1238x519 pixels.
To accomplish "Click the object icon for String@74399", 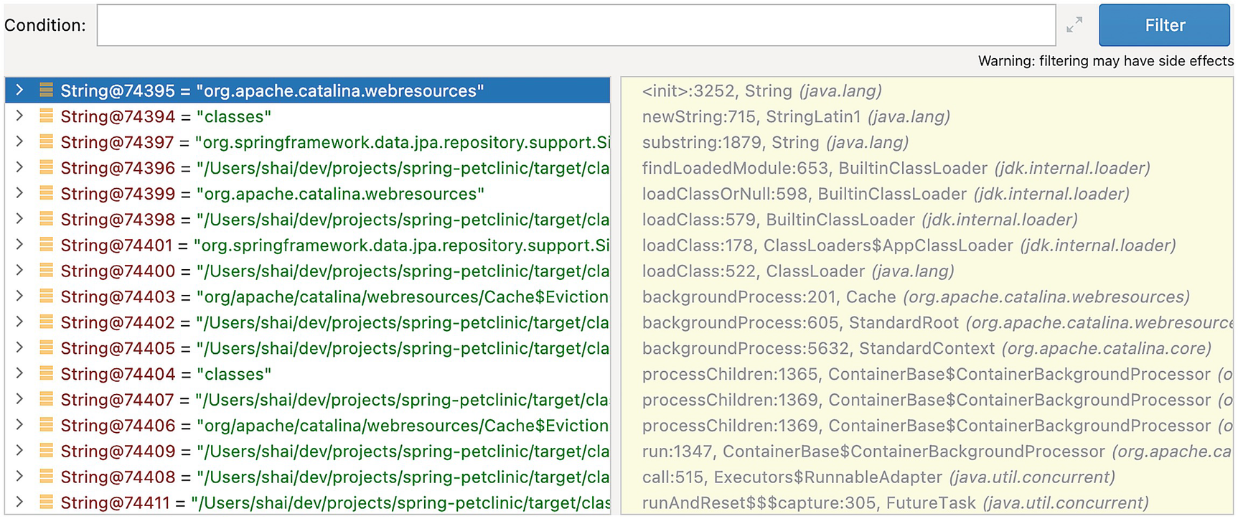I will coord(47,194).
